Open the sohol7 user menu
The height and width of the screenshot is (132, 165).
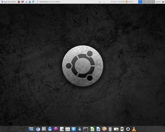[158, 2]
